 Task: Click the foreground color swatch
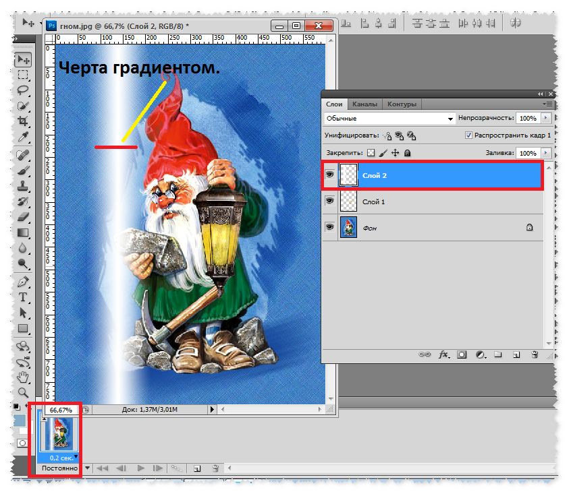point(20,421)
